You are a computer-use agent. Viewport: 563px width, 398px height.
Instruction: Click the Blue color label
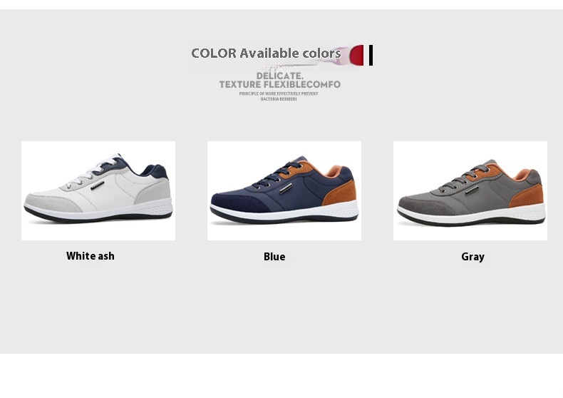[x=274, y=257]
